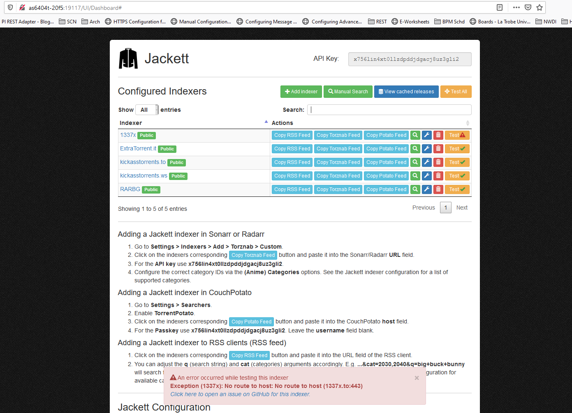This screenshot has height=413, width=572.
Task: Select the API Key text field
Action: click(x=410, y=59)
